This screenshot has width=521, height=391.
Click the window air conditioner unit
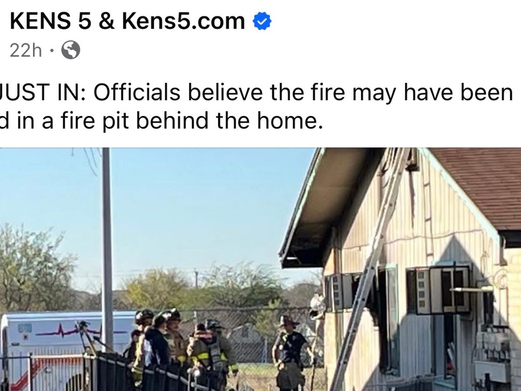pos(439,290)
